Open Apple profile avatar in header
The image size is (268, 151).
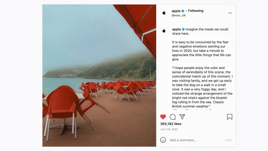(x=164, y=13)
